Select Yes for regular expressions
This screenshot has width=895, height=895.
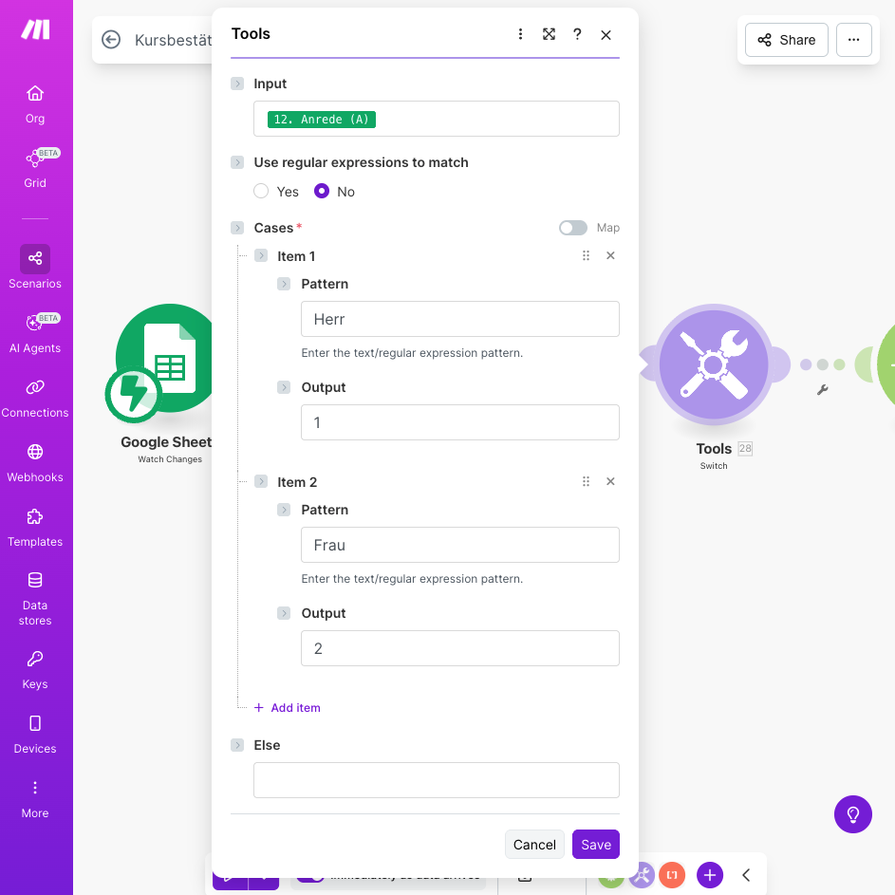[x=261, y=191]
